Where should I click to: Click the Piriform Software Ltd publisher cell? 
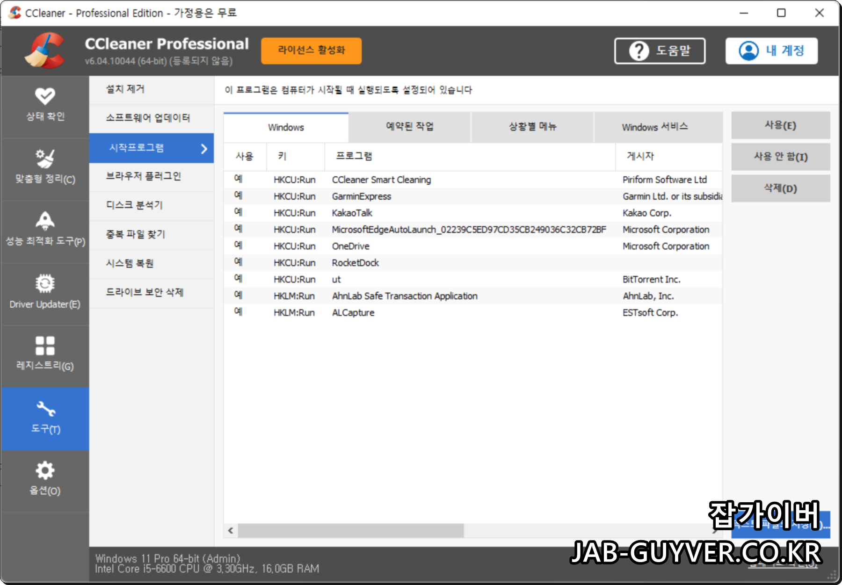665,180
